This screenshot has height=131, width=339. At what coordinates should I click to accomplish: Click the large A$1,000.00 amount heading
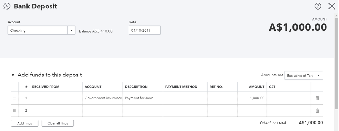(x=298, y=27)
